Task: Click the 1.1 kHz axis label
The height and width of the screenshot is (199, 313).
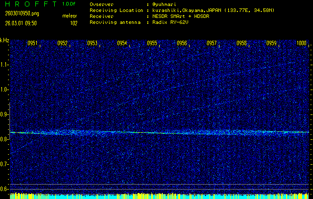Action: 3,65
